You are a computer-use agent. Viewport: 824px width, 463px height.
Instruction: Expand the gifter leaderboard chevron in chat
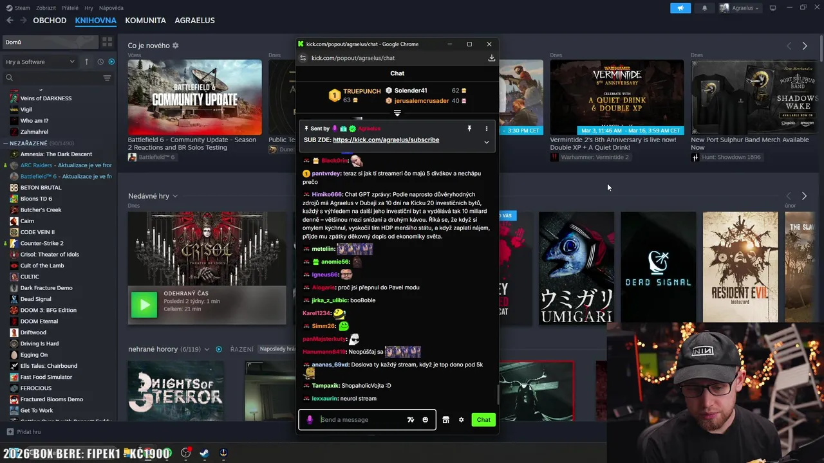tap(397, 113)
